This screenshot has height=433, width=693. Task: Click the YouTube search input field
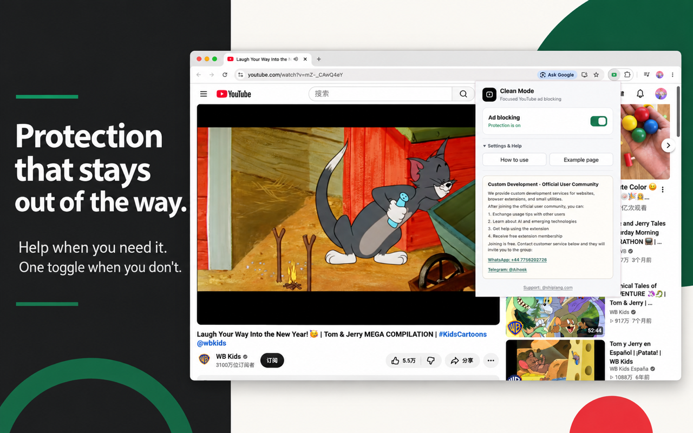tap(380, 94)
